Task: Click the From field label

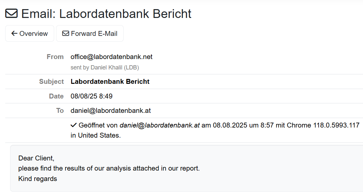Action: (x=55, y=57)
